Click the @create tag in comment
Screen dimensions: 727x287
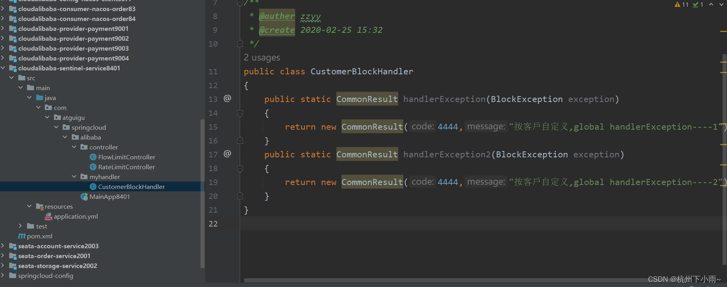[x=277, y=30]
